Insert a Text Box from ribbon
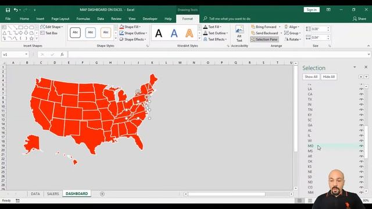This screenshot has width=372, height=209. (49, 33)
